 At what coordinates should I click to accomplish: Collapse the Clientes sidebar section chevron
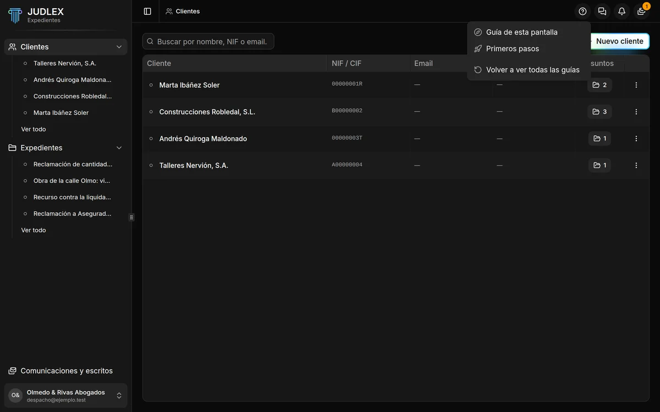click(x=119, y=47)
